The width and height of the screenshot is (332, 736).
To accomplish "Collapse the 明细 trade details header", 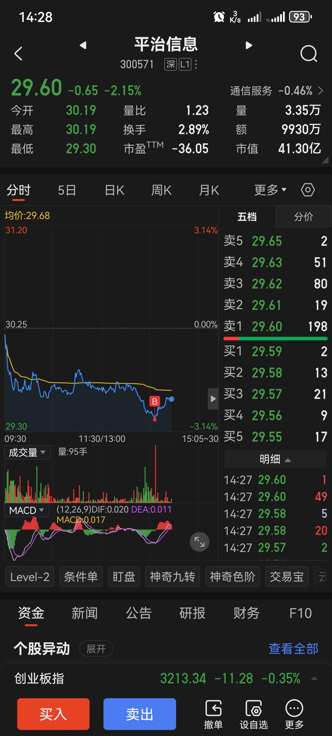I will pyautogui.click(x=275, y=459).
